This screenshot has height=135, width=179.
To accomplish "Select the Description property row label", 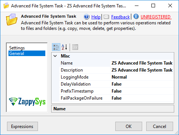I will (x=85, y=70).
